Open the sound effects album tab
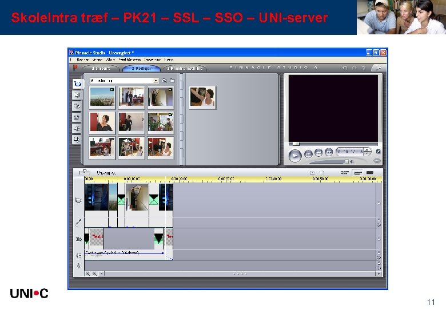The image size is (446, 309). click(x=77, y=128)
